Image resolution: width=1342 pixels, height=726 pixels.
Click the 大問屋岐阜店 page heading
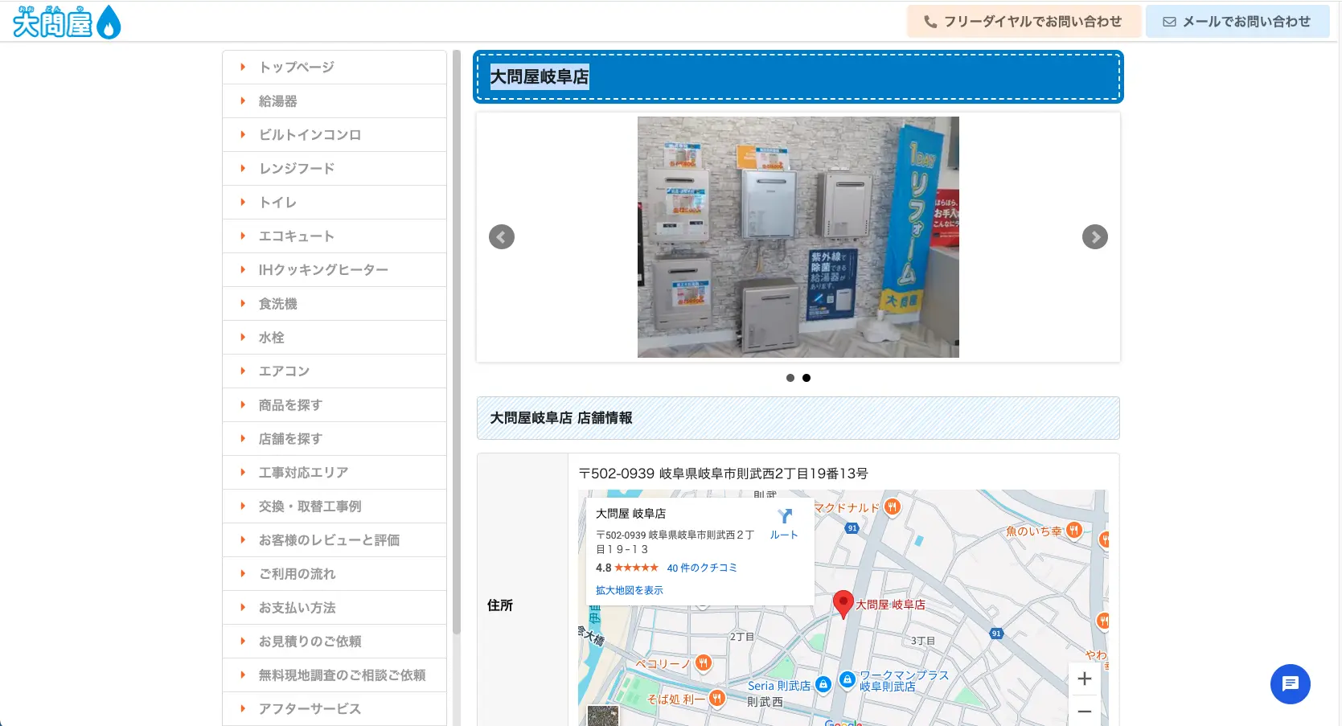(x=540, y=77)
